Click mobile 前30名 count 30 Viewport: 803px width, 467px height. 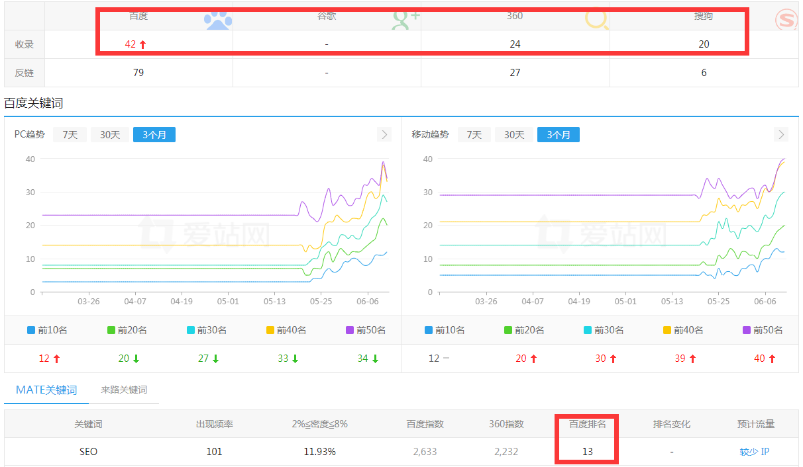[601, 359]
